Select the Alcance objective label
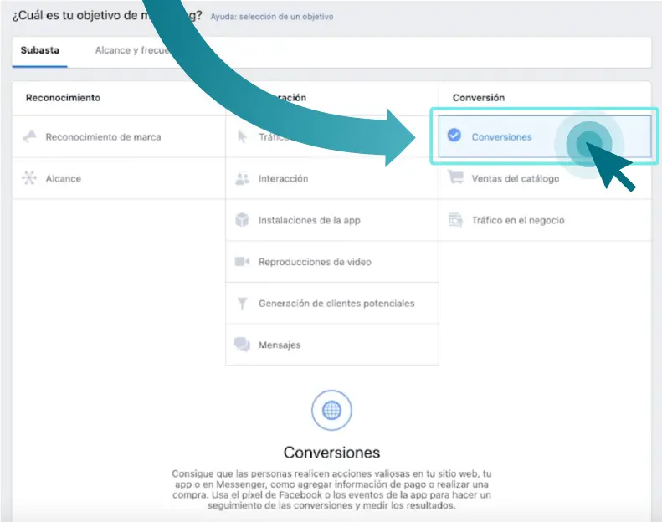This screenshot has width=662, height=522. pos(64,178)
